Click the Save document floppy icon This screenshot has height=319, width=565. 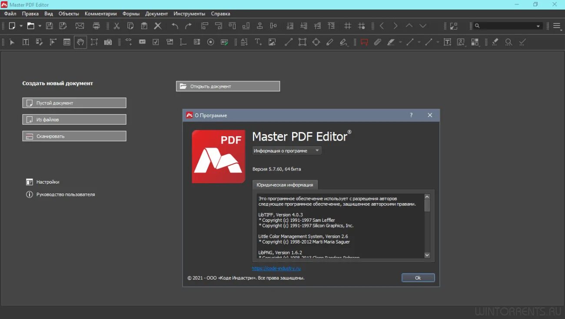pyautogui.click(x=50, y=26)
